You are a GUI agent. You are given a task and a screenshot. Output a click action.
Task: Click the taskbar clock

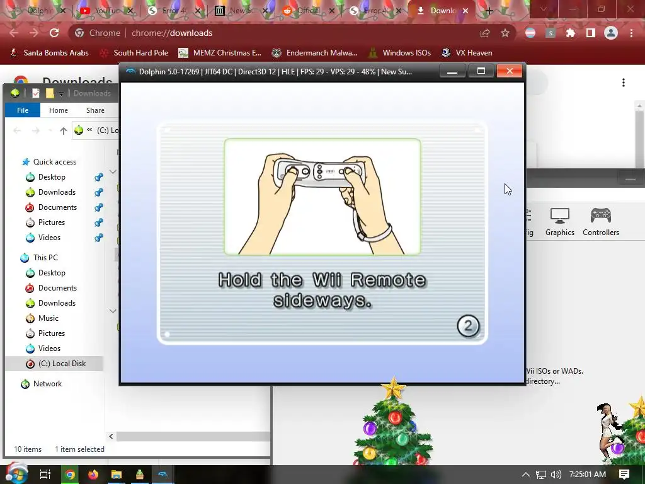(588, 475)
